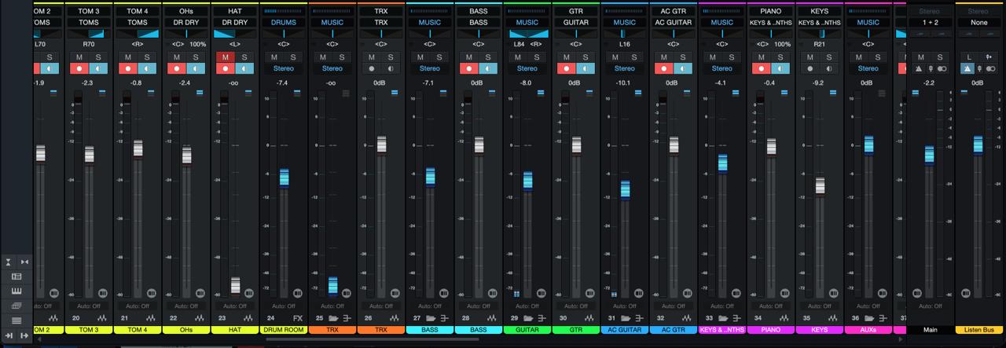The height and width of the screenshot is (348, 1006).
Task: Open the Main channel 1 + 2 output selector
Action: [x=930, y=23]
